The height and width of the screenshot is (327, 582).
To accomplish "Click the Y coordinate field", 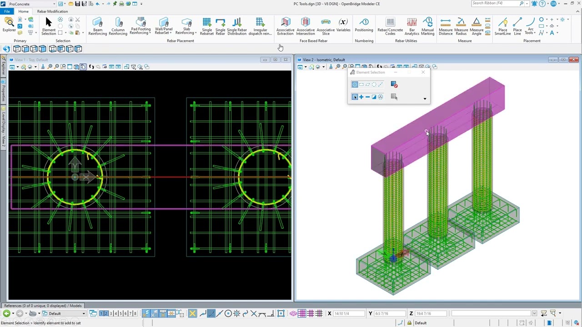I will pyautogui.click(x=389, y=313).
